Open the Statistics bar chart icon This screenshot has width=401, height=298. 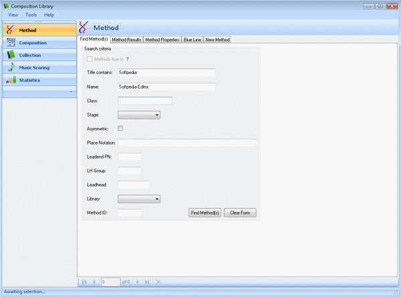tap(11, 80)
